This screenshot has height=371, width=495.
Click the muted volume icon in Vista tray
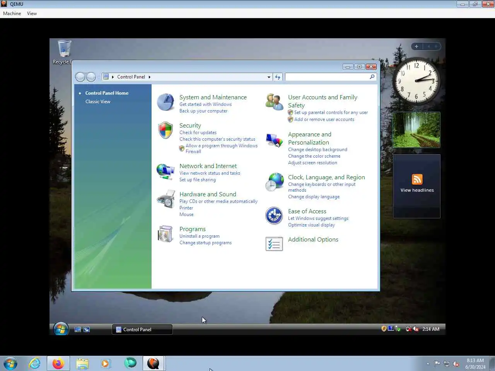pos(416,329)
